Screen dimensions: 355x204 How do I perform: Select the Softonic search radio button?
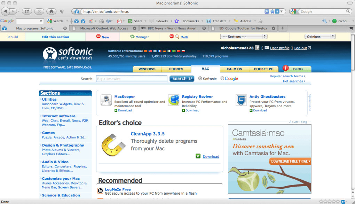(200, 78)
